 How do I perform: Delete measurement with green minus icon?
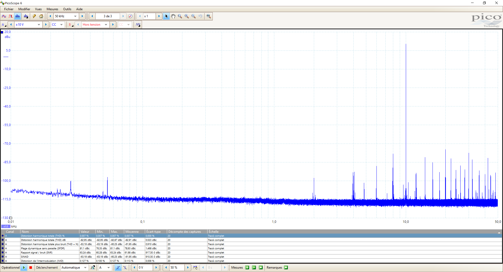(x=254, y=268)
